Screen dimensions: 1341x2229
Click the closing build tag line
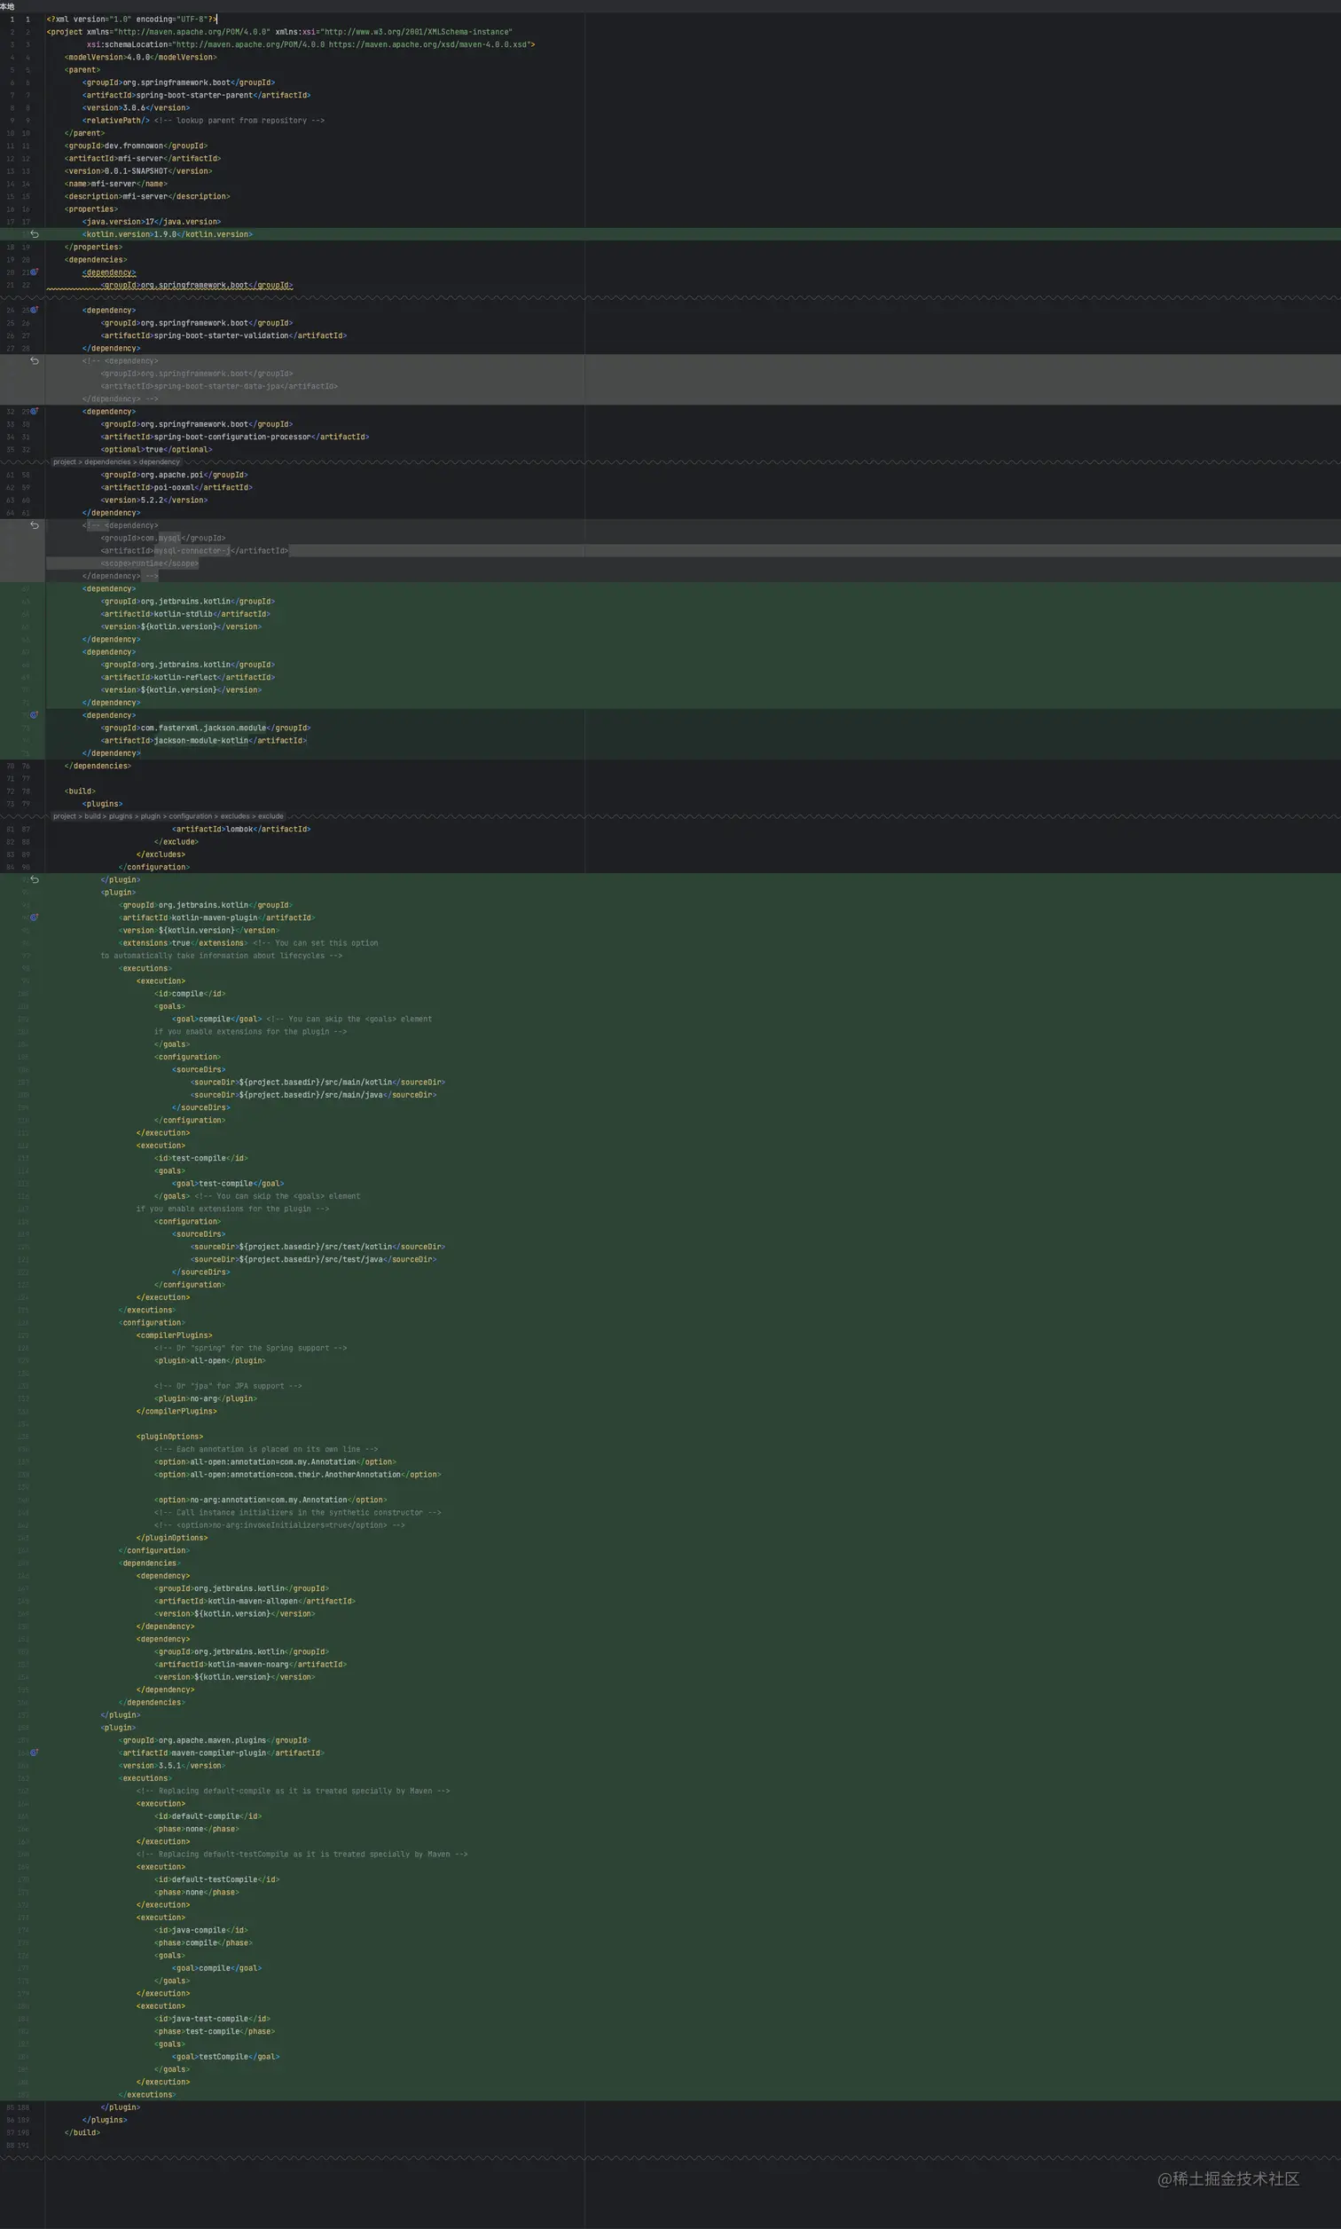click(x=82, y=2132)
